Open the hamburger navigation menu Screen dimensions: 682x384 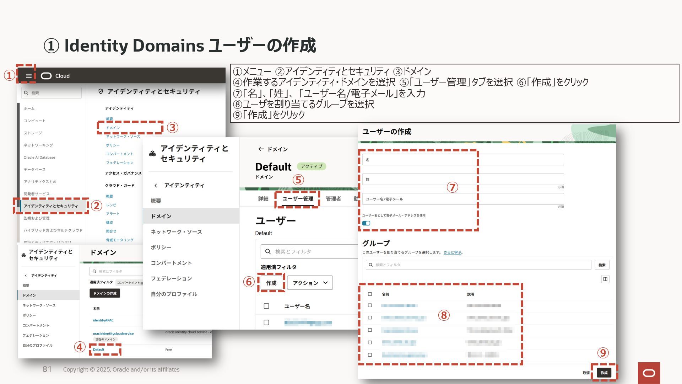coord(29,76)
